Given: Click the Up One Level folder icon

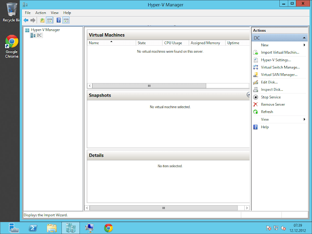Looking at the screenshot, I should (x=42, y=20).
